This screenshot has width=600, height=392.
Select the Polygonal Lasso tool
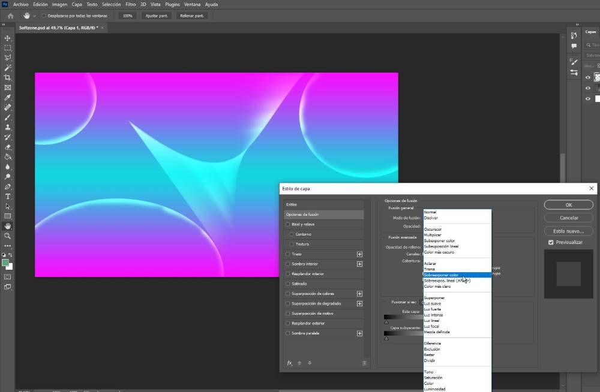[x=7, y=58]
